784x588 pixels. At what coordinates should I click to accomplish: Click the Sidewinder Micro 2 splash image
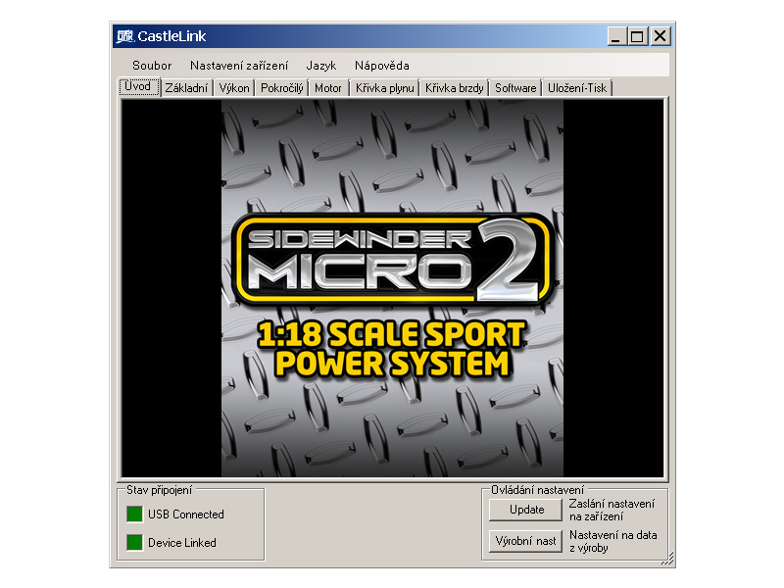coord(393,288)
